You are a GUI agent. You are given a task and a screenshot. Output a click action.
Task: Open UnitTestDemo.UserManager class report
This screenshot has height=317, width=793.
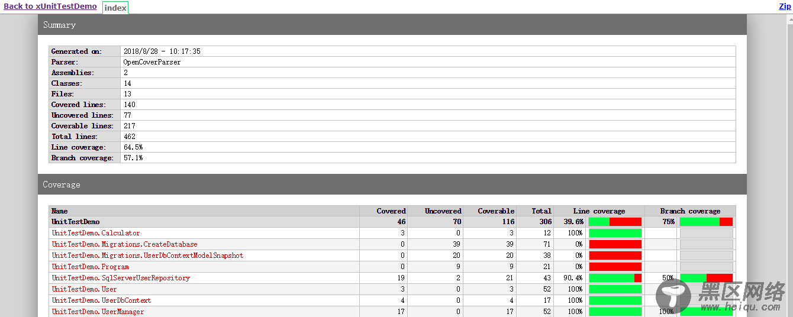(98, 312)
